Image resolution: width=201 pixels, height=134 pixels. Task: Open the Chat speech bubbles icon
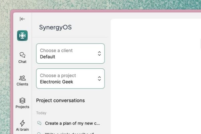[x=22, y=55]
